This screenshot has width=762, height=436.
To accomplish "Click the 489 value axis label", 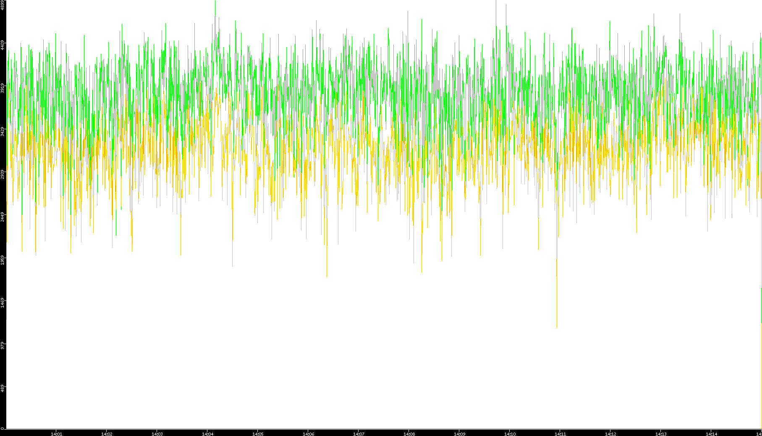I will pyautogui.click(x=3, y=388).
